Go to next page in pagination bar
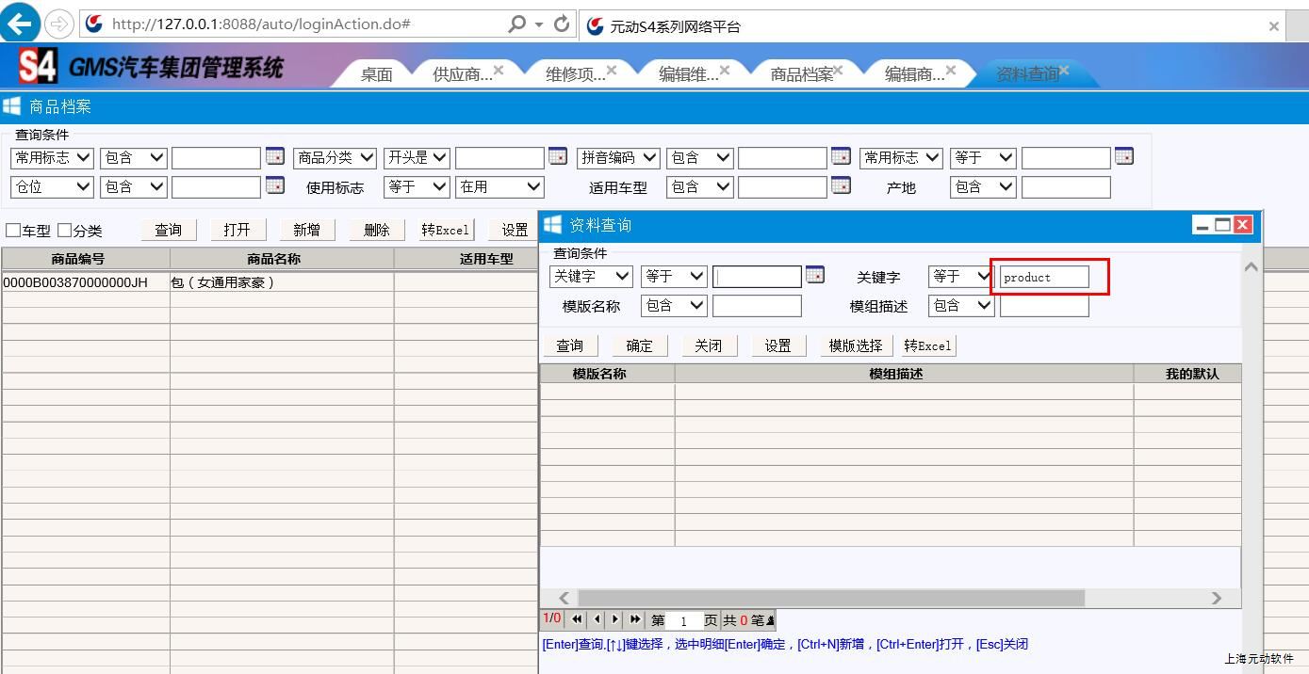 tap(615, 619)
